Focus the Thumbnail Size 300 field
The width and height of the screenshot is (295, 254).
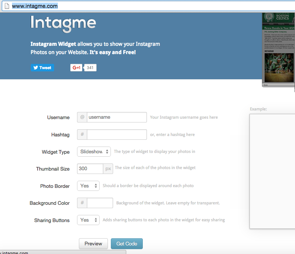pos(90,169)
